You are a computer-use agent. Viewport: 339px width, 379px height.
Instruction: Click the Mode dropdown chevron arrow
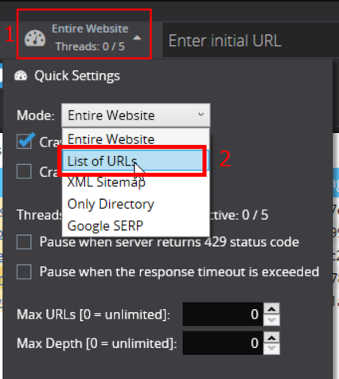point(201,115)
